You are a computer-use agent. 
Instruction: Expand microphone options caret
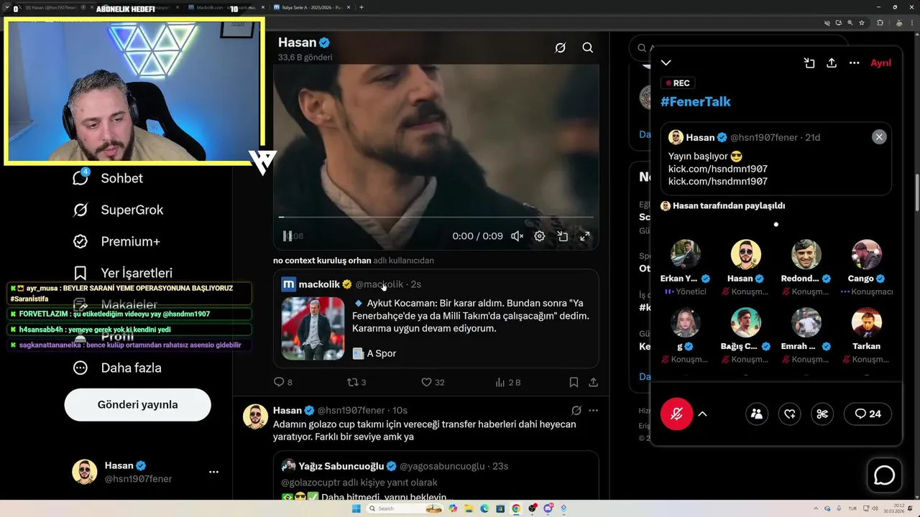click(x=702, y=414)
